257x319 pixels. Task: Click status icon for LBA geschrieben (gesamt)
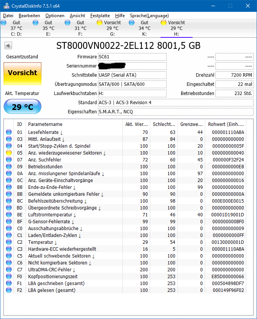click(x=9, y=283)
